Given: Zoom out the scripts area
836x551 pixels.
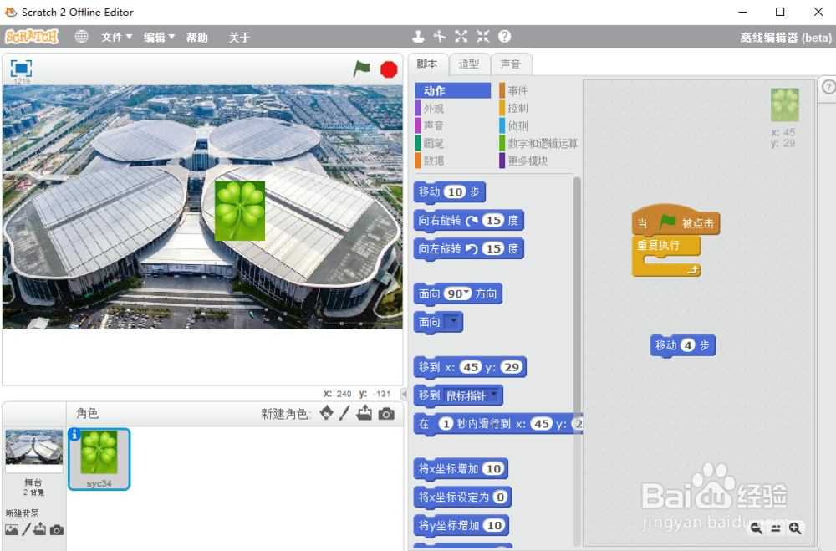Looking at the screenshot, I should pyautogui.click(x=756, y=528).
